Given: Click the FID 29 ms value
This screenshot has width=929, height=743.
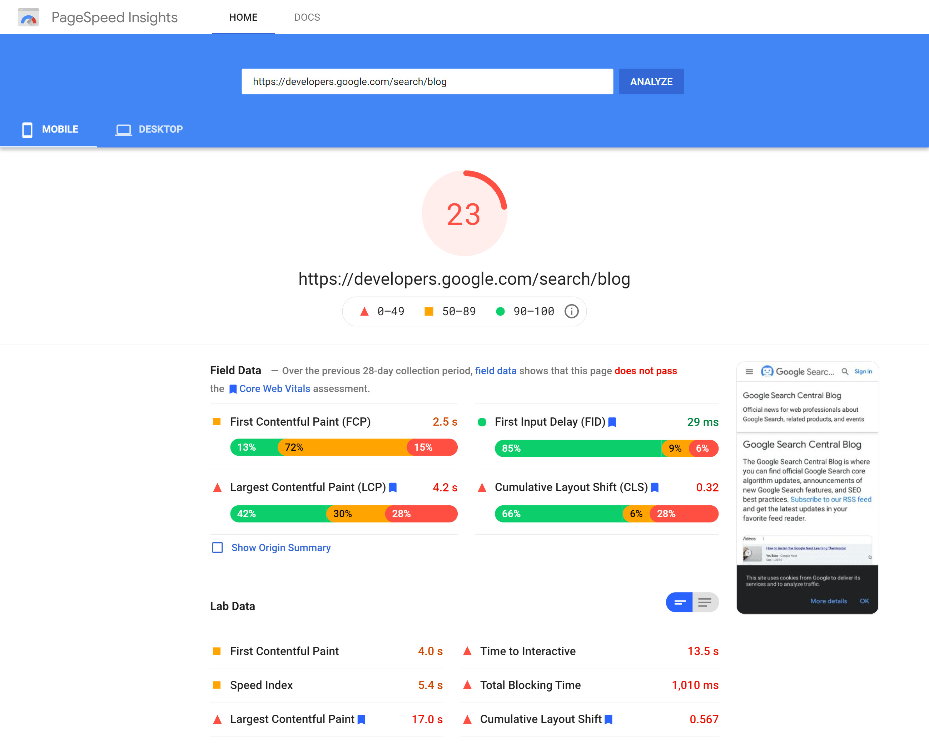Looking at the screenshot, I should (703, 422).
